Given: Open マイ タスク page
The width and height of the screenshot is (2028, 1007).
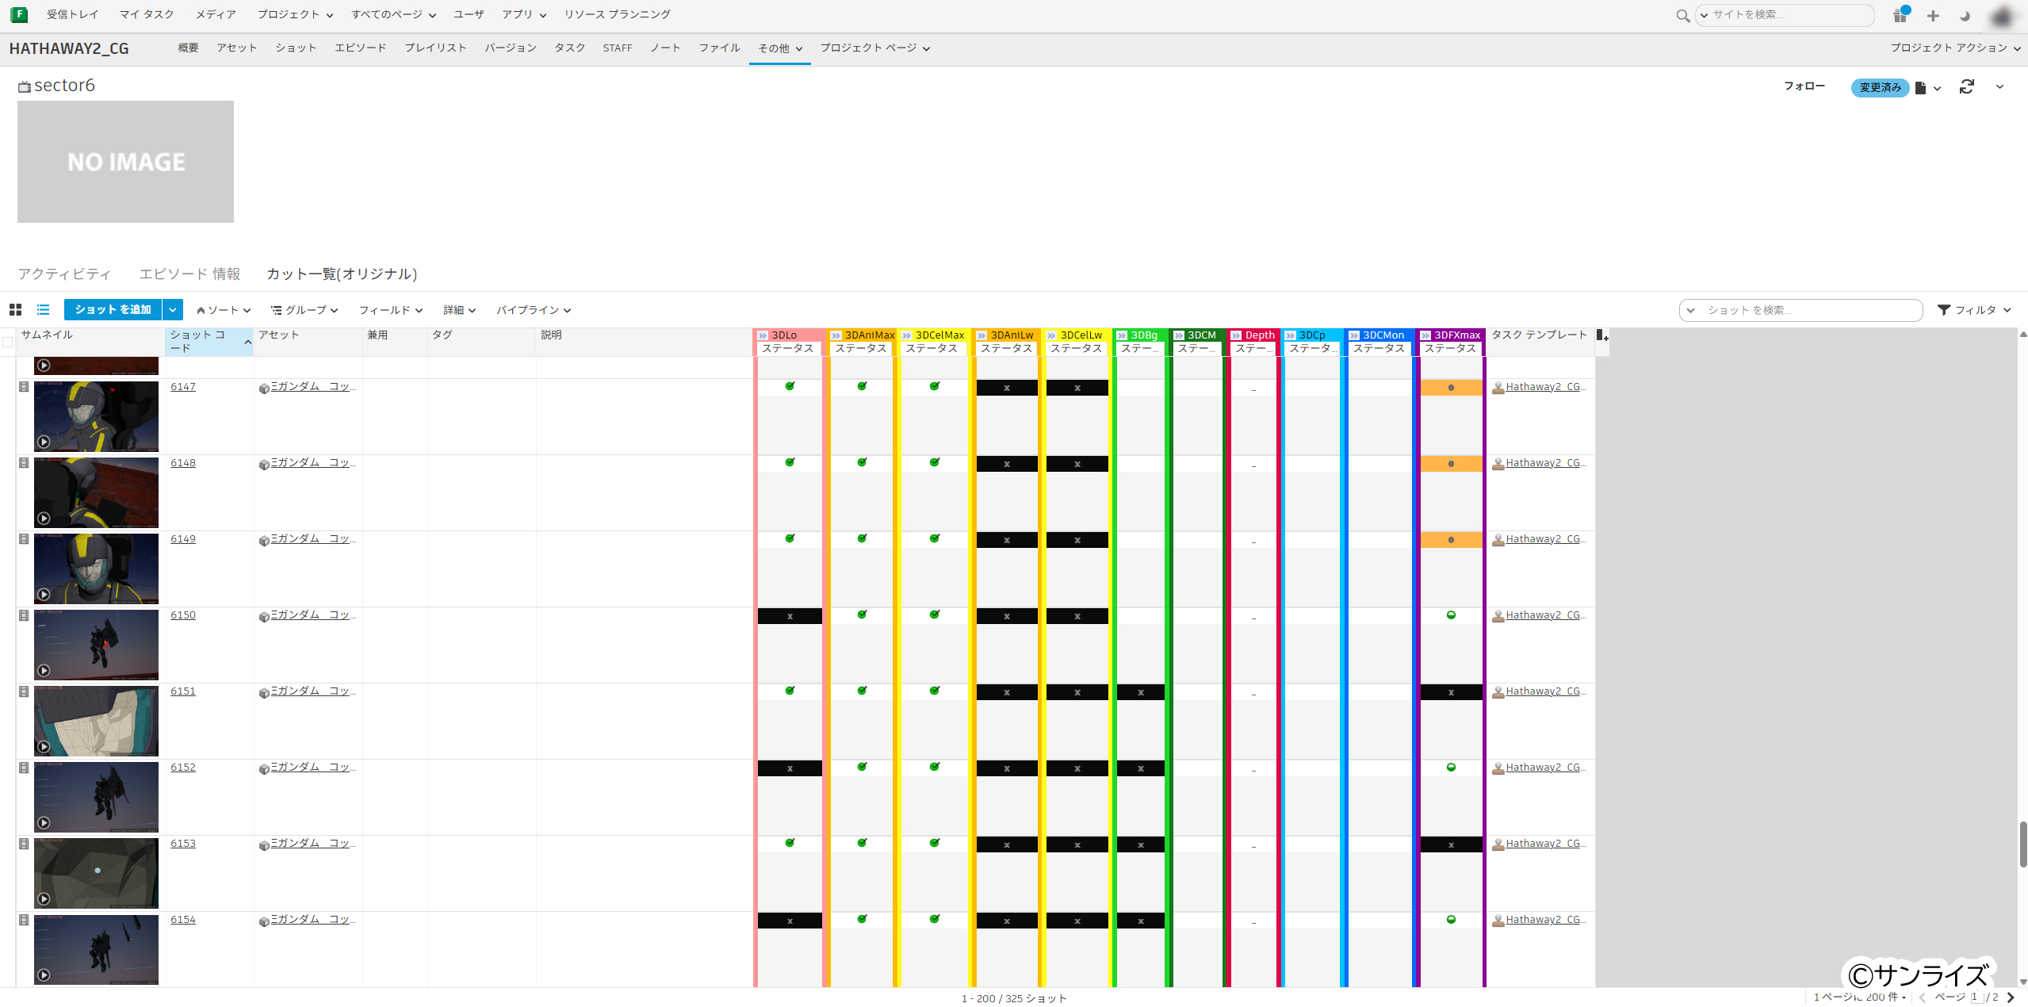Looking at the screenshot, I should point(147,14).
